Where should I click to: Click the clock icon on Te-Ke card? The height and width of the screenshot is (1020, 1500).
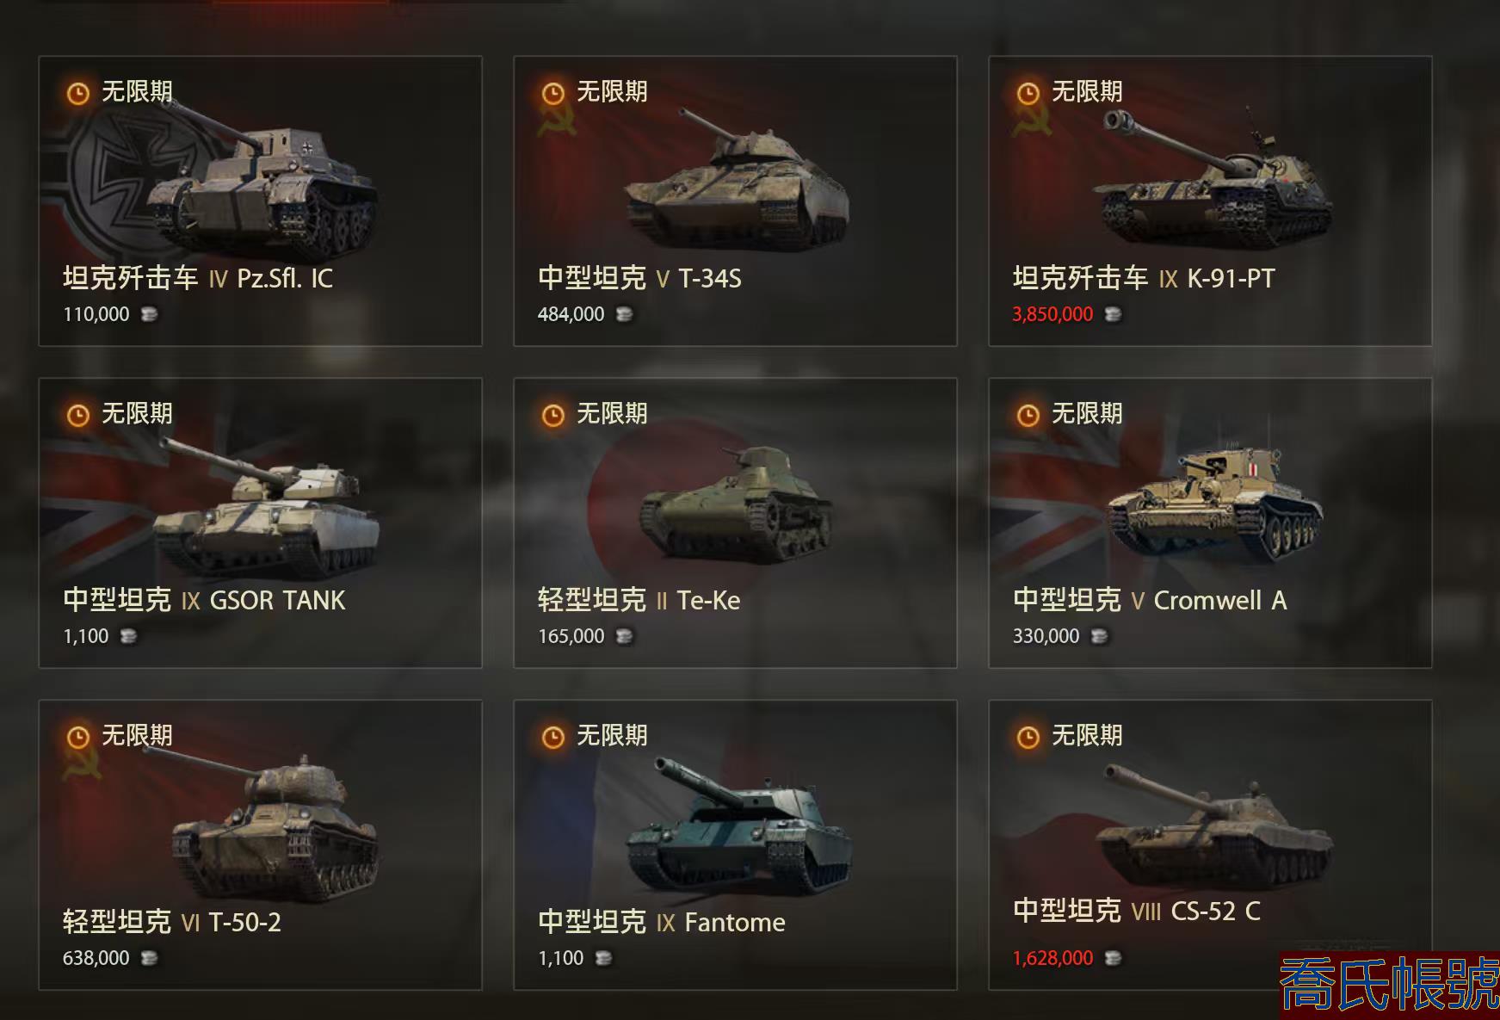tap(553, 416)
